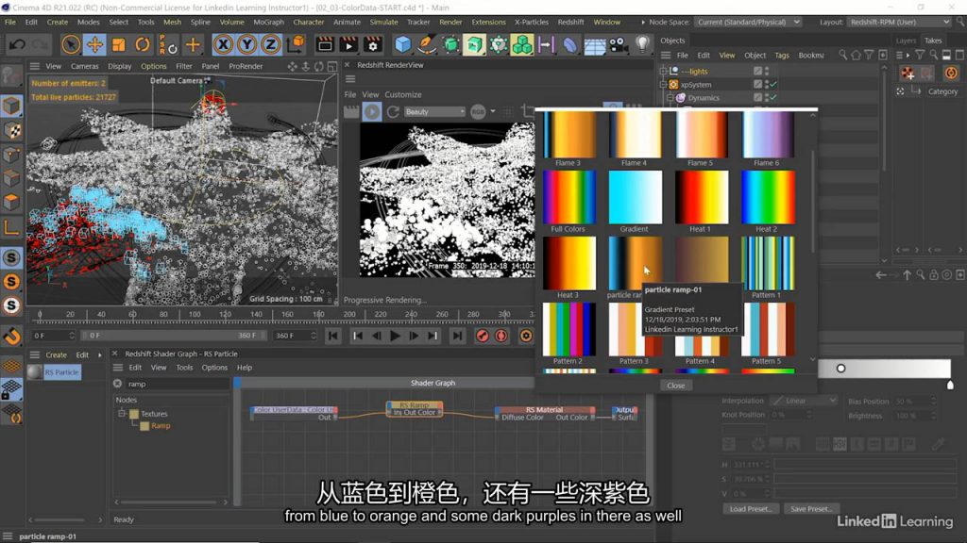Expand the Dynamics object
This screenshot has height=543, width=967.
(x=670, y=98)
